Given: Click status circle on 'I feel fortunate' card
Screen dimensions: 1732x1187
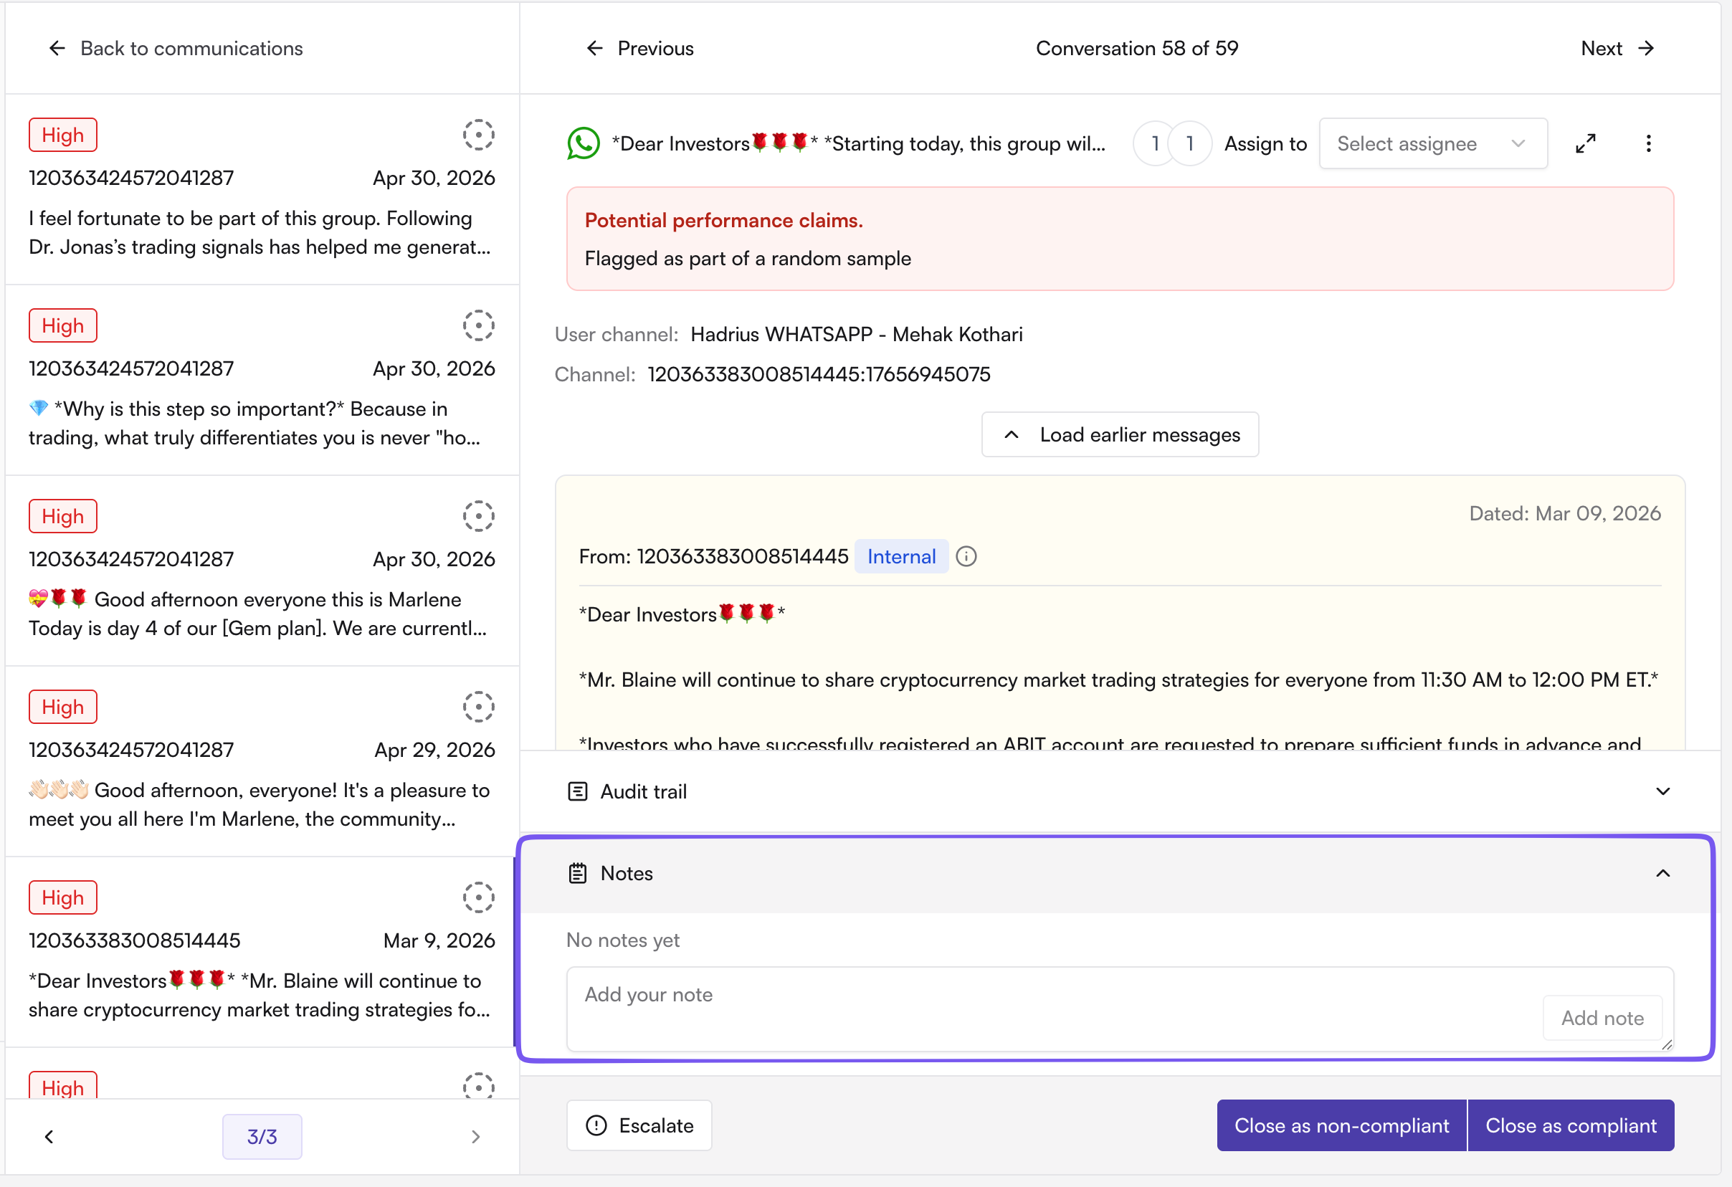Looking at the screenshot, I should 478,135.
